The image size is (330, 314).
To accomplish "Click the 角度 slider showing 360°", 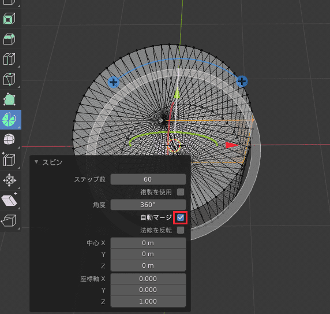I will click(x=148, y=205).
